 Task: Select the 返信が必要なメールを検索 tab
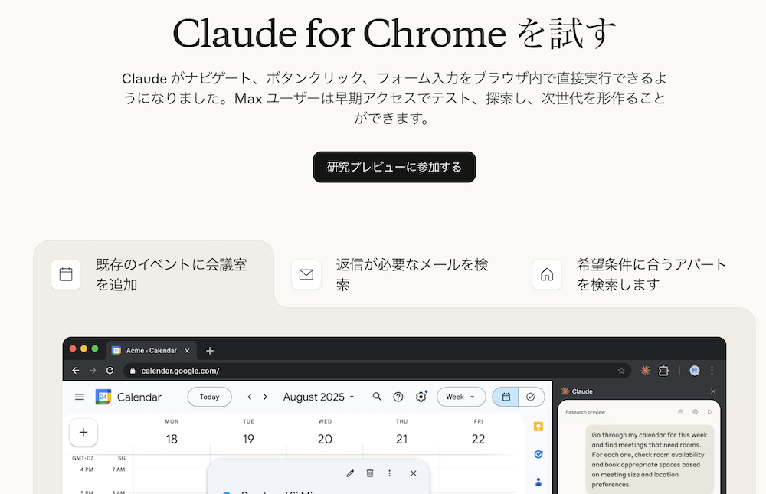point(394,274)
